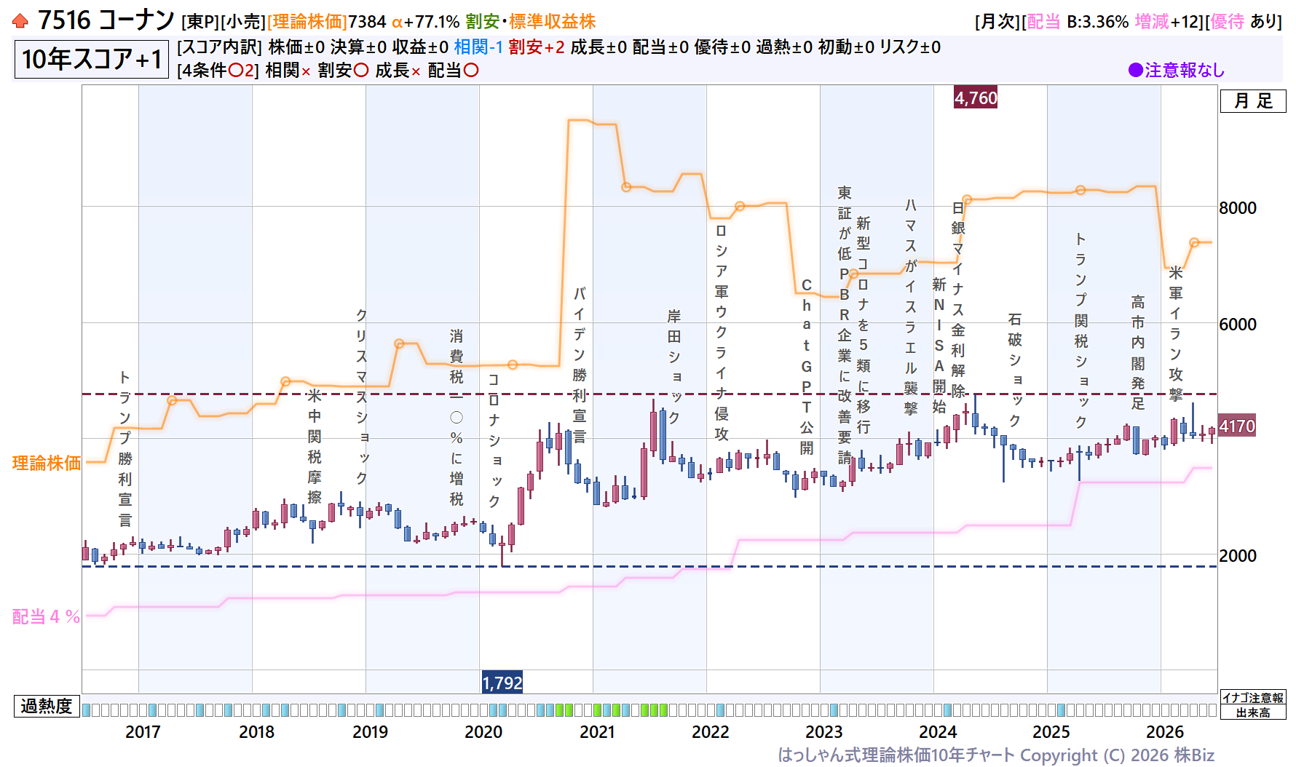Click the トランプ勝利宣言 event label

[125, 448]
